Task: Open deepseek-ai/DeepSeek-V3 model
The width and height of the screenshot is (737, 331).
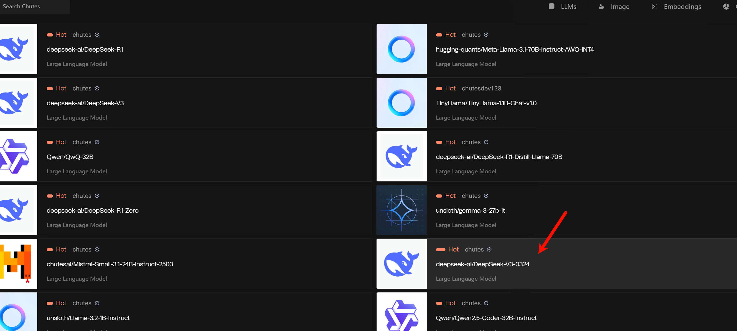Action: tap(85, 103)
